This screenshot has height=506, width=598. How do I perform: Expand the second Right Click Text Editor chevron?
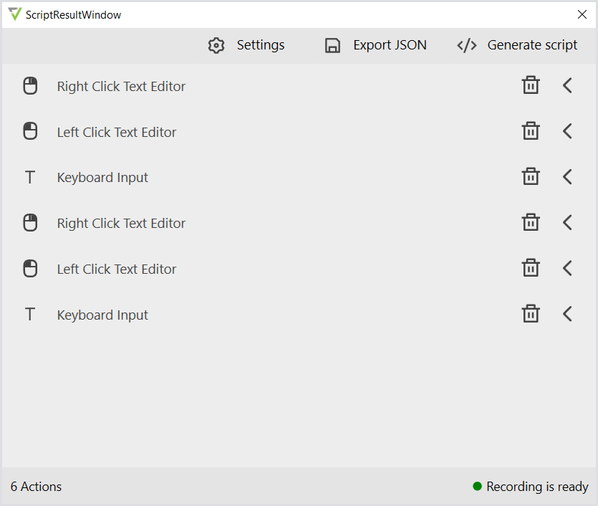567,223
